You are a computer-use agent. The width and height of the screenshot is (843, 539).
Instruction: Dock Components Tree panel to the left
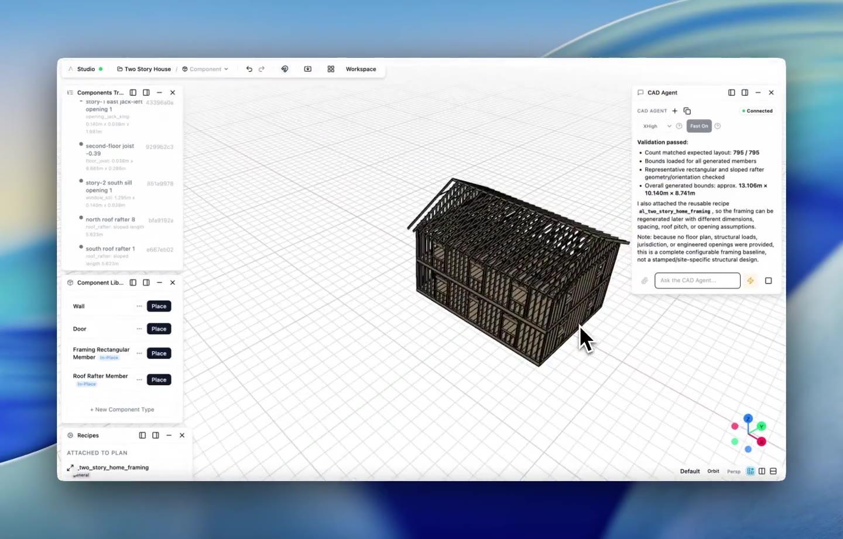(x=133, y=92)
